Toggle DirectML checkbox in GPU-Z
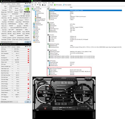The image size is (125, 119). pyautogui.click(x=25, y=38)
